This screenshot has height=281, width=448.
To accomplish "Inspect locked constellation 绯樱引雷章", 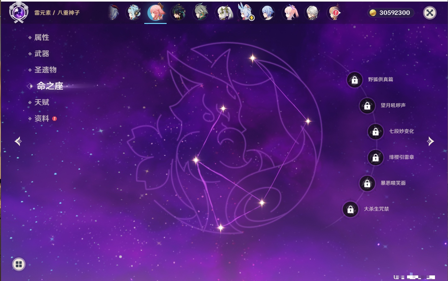I will (x=375, y=158).
